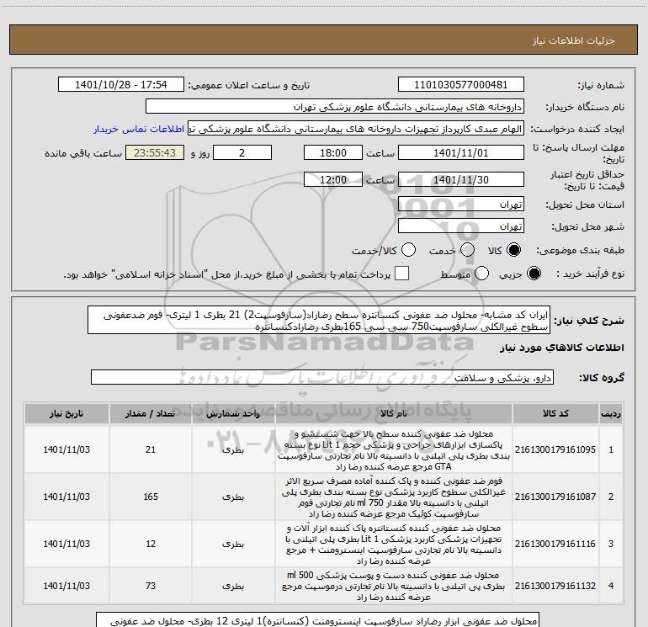Click quantity 12 in row 3
The image size is (648, 627).
pyautogui.click(x=151, y=544)
